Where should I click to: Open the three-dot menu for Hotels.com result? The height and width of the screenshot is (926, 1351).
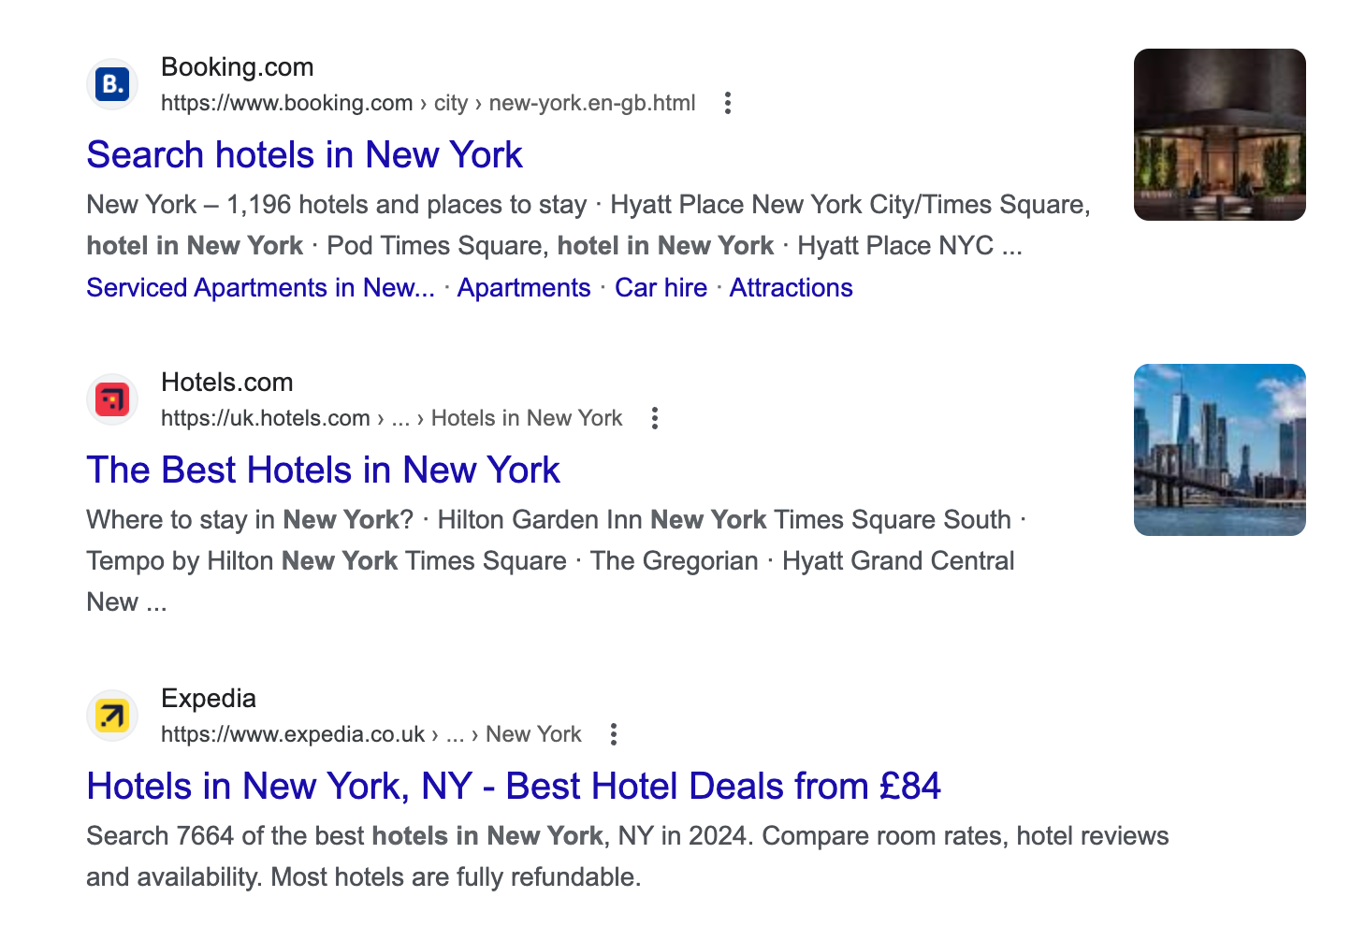click(655, 418)
